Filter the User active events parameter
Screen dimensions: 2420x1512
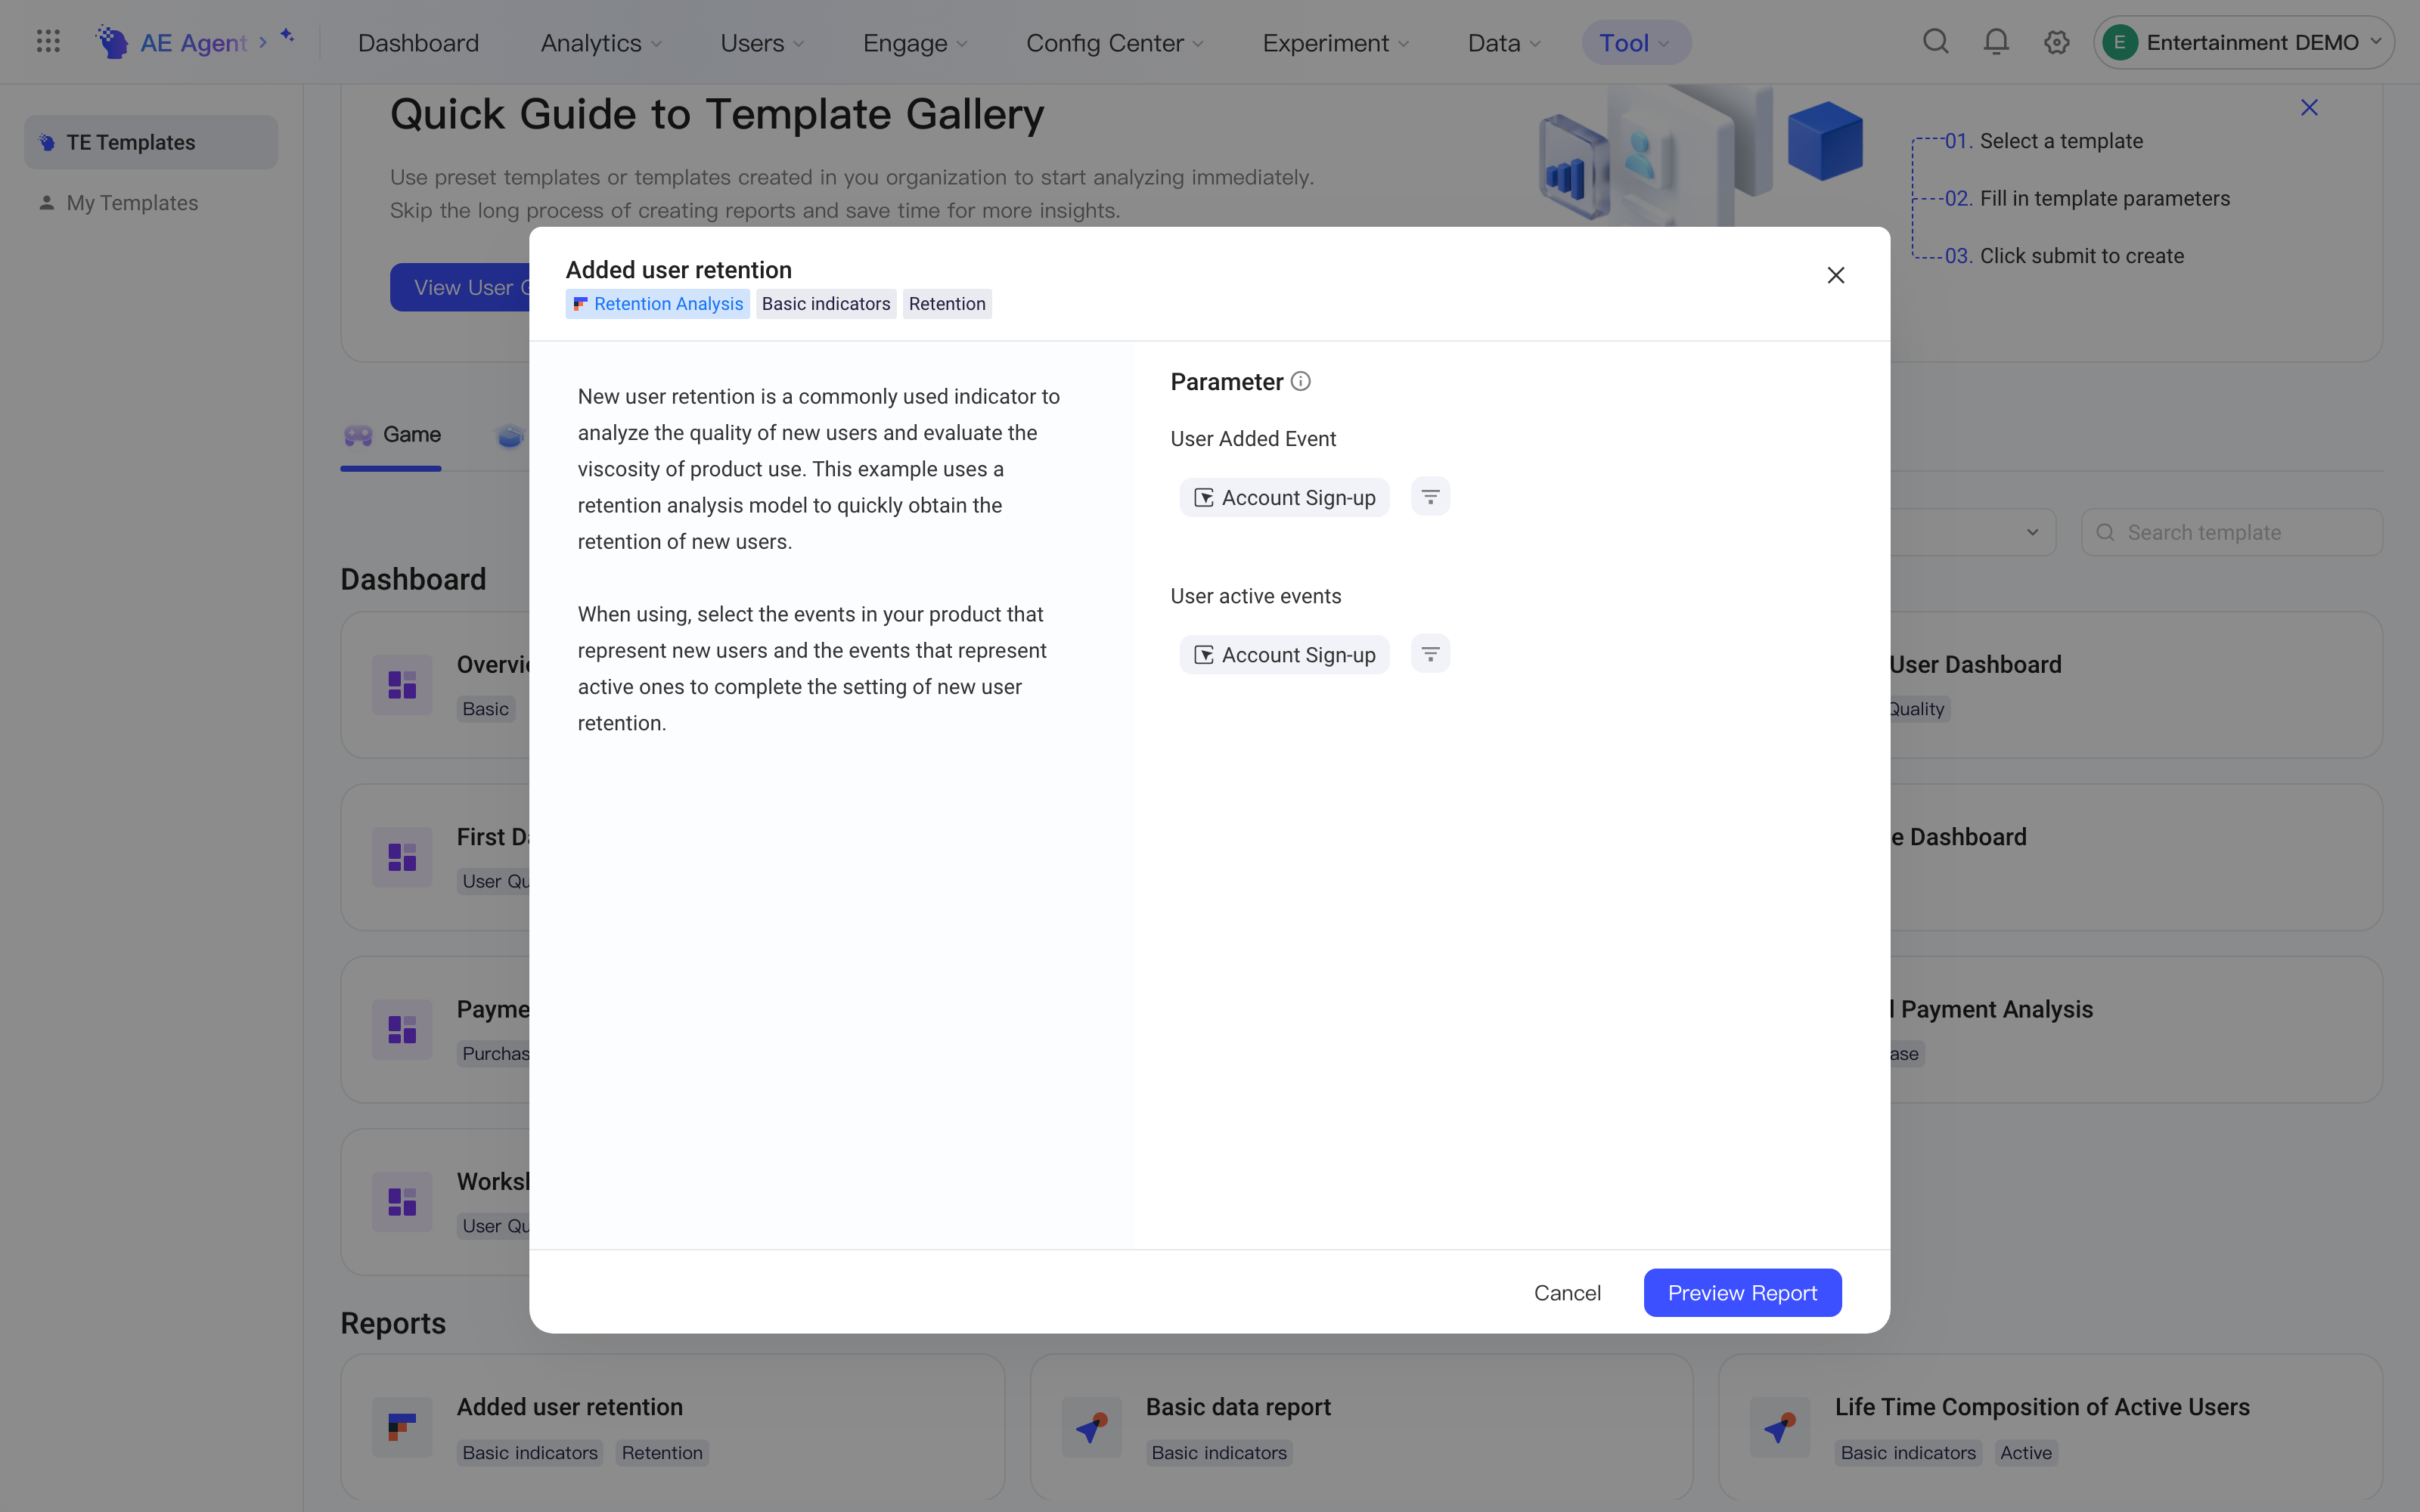[x=1430, y=654]
